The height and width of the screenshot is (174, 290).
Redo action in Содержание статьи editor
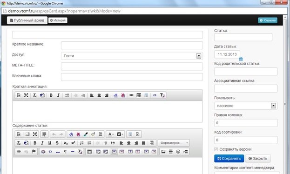61,134
